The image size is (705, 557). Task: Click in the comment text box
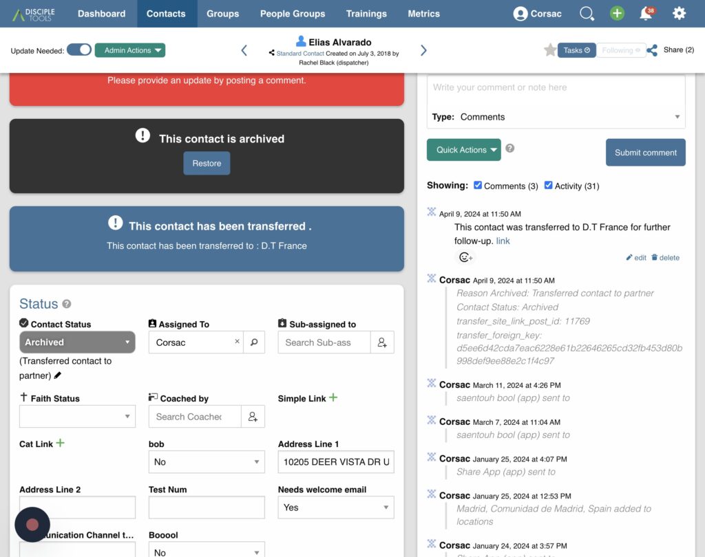(x=556, y=88)
